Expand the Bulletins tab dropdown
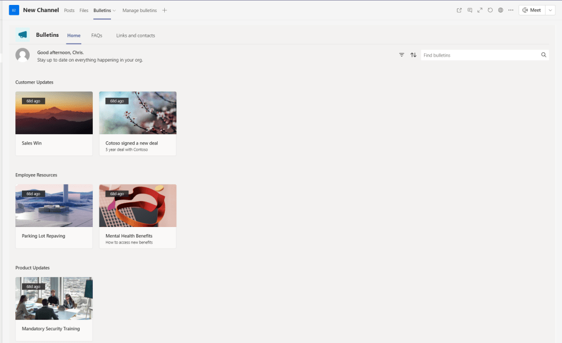This screenshot has height=343, width=562. point(114,10)
